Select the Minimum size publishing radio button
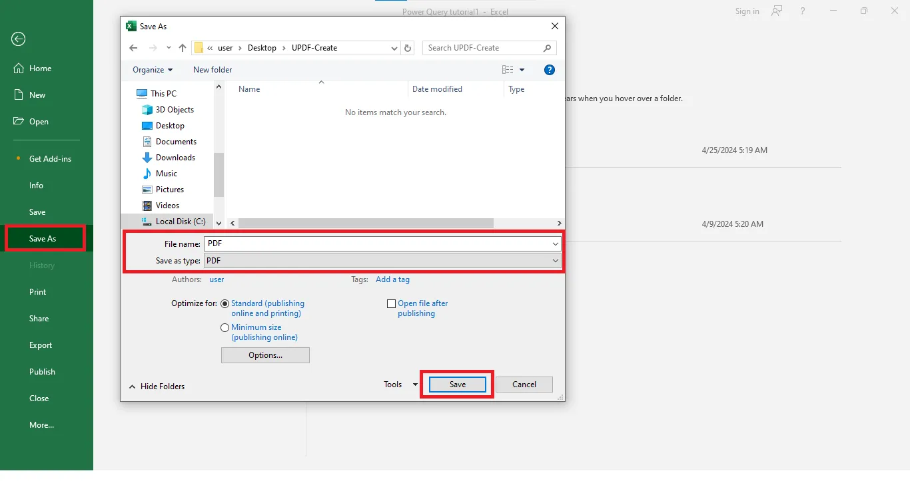 tap(225, 327)
